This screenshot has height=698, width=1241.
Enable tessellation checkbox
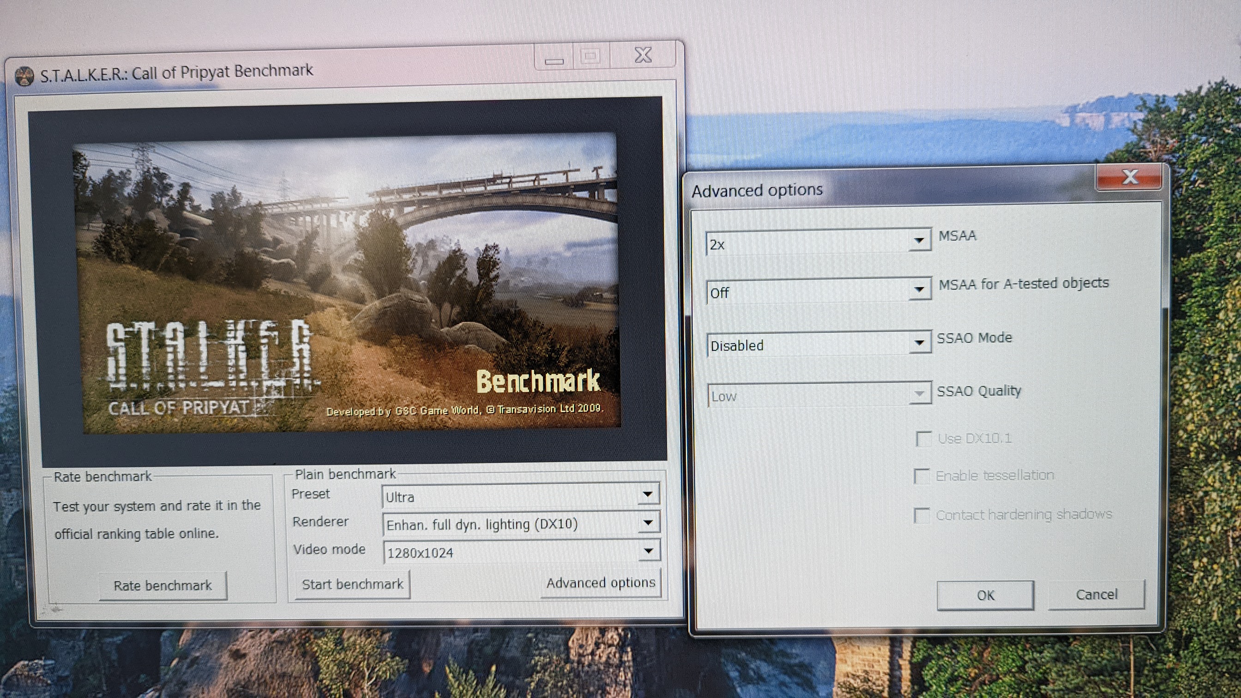922,476
